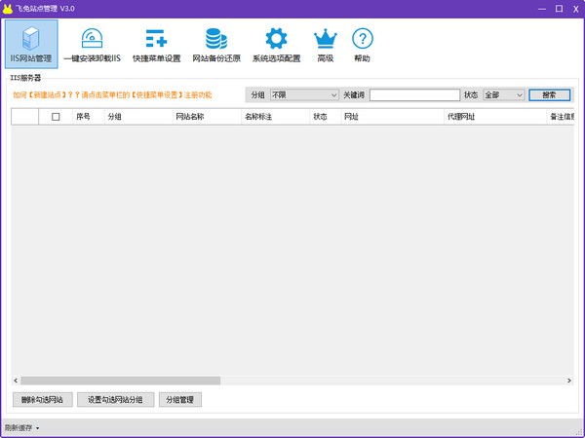The width and height of the screenshot is (585, 438).
Task: Open 分组管理 button
Action: (x=179, y=399)
